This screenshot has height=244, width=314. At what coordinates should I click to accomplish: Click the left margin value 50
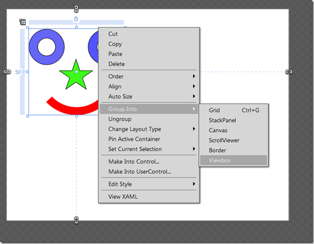point(18,72)
